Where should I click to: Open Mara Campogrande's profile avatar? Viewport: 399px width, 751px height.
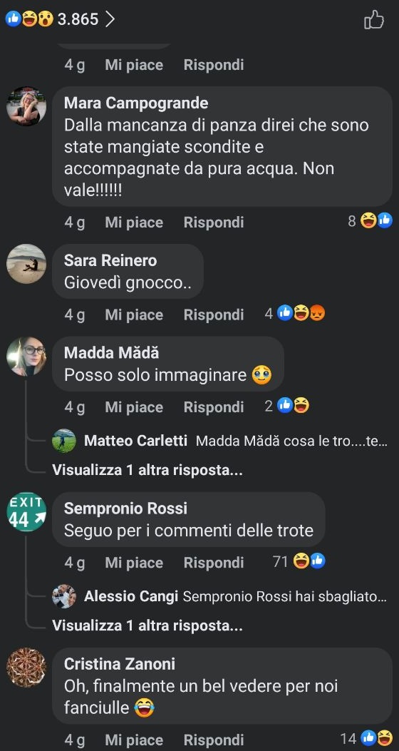26,106
